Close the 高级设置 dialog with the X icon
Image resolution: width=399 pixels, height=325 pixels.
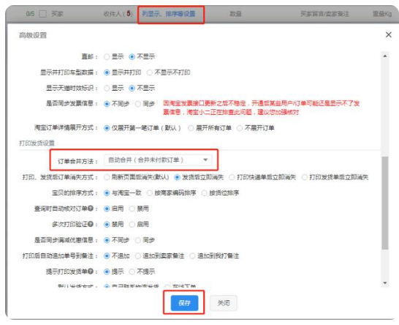click(388, 34)
